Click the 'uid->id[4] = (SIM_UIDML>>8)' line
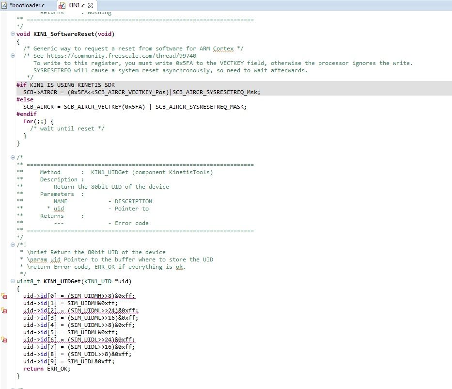This screenshot has width=452, height=389. 79,325
